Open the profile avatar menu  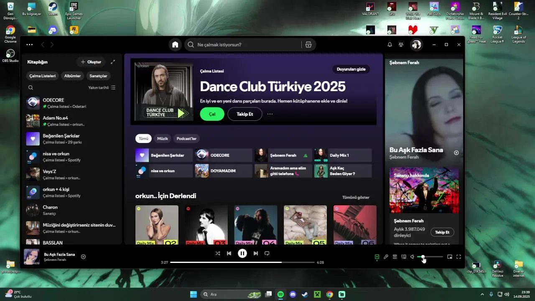click(x=416, y=45)
